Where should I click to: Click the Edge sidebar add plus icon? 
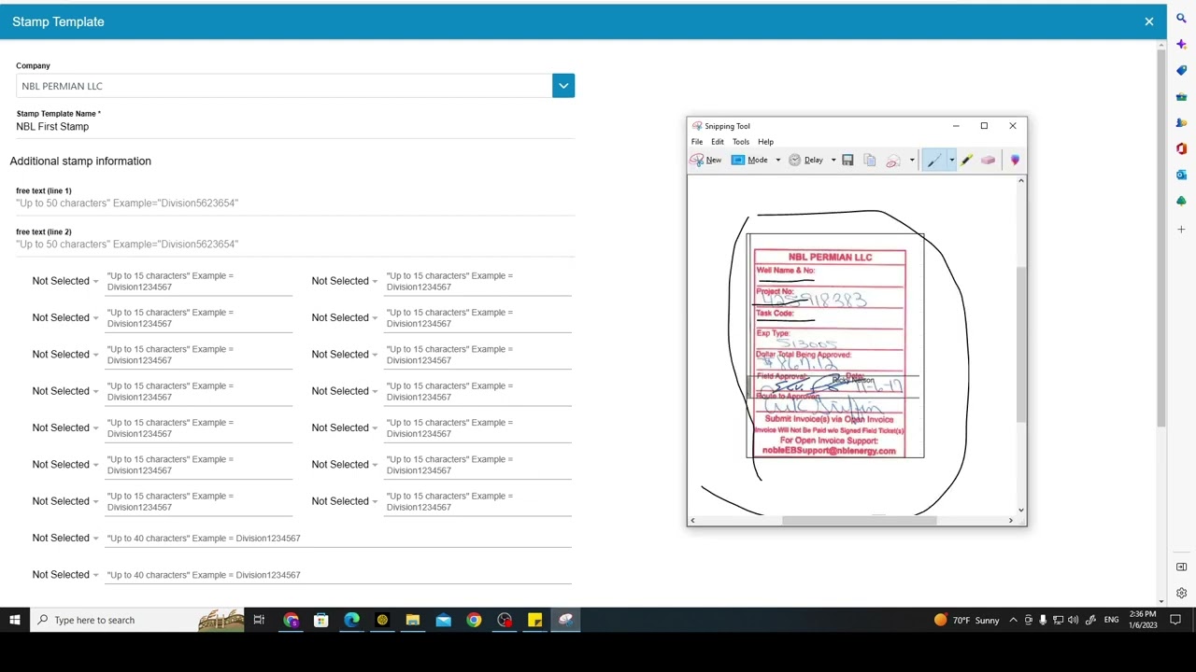pos(1181,229)
